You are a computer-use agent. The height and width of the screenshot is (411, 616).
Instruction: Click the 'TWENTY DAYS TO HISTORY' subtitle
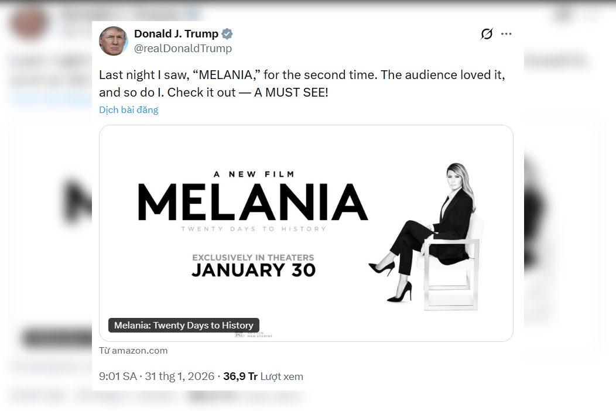(x=254, y=229)
